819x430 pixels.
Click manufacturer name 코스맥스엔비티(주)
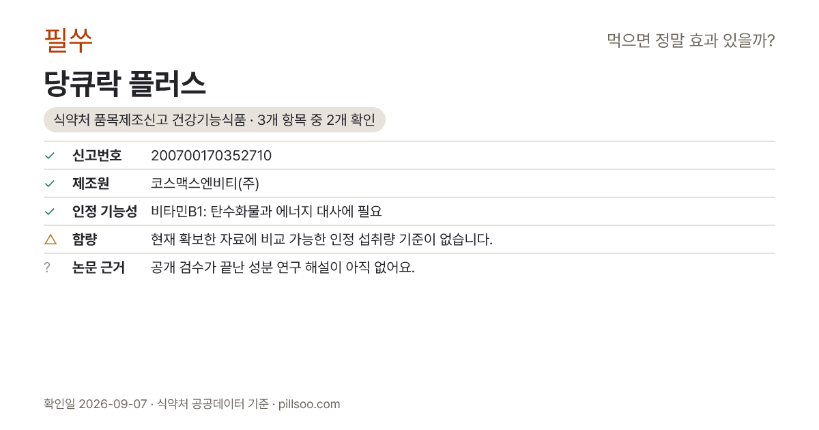click(x=205, y=184)
